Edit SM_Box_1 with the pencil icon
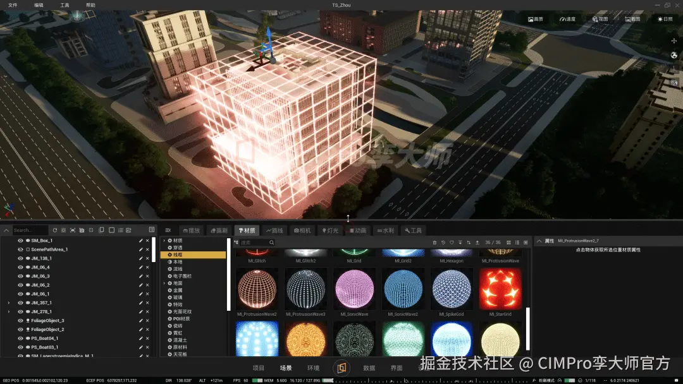Screen dimensions: 683x384 point(140,241)
